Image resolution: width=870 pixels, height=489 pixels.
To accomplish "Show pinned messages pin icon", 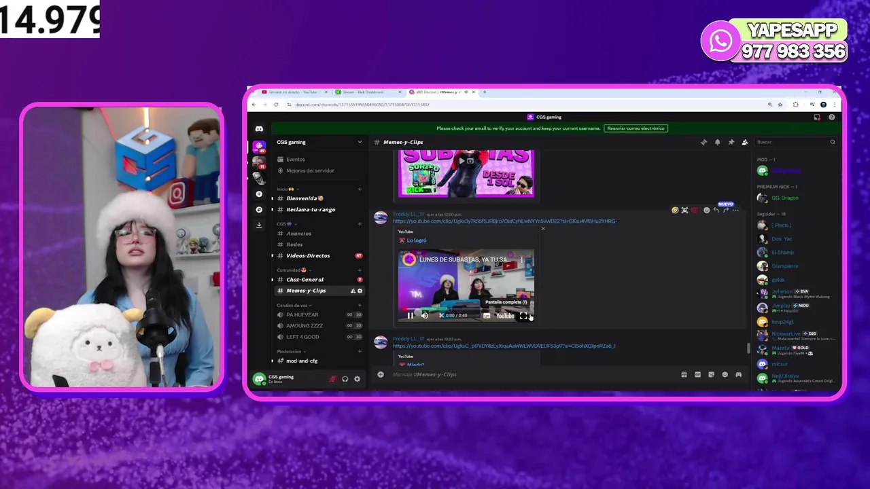I will 731,142.
